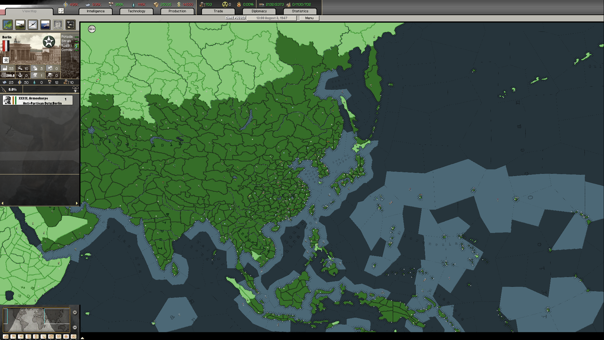Open the Trade screen button

pos(218,11)
